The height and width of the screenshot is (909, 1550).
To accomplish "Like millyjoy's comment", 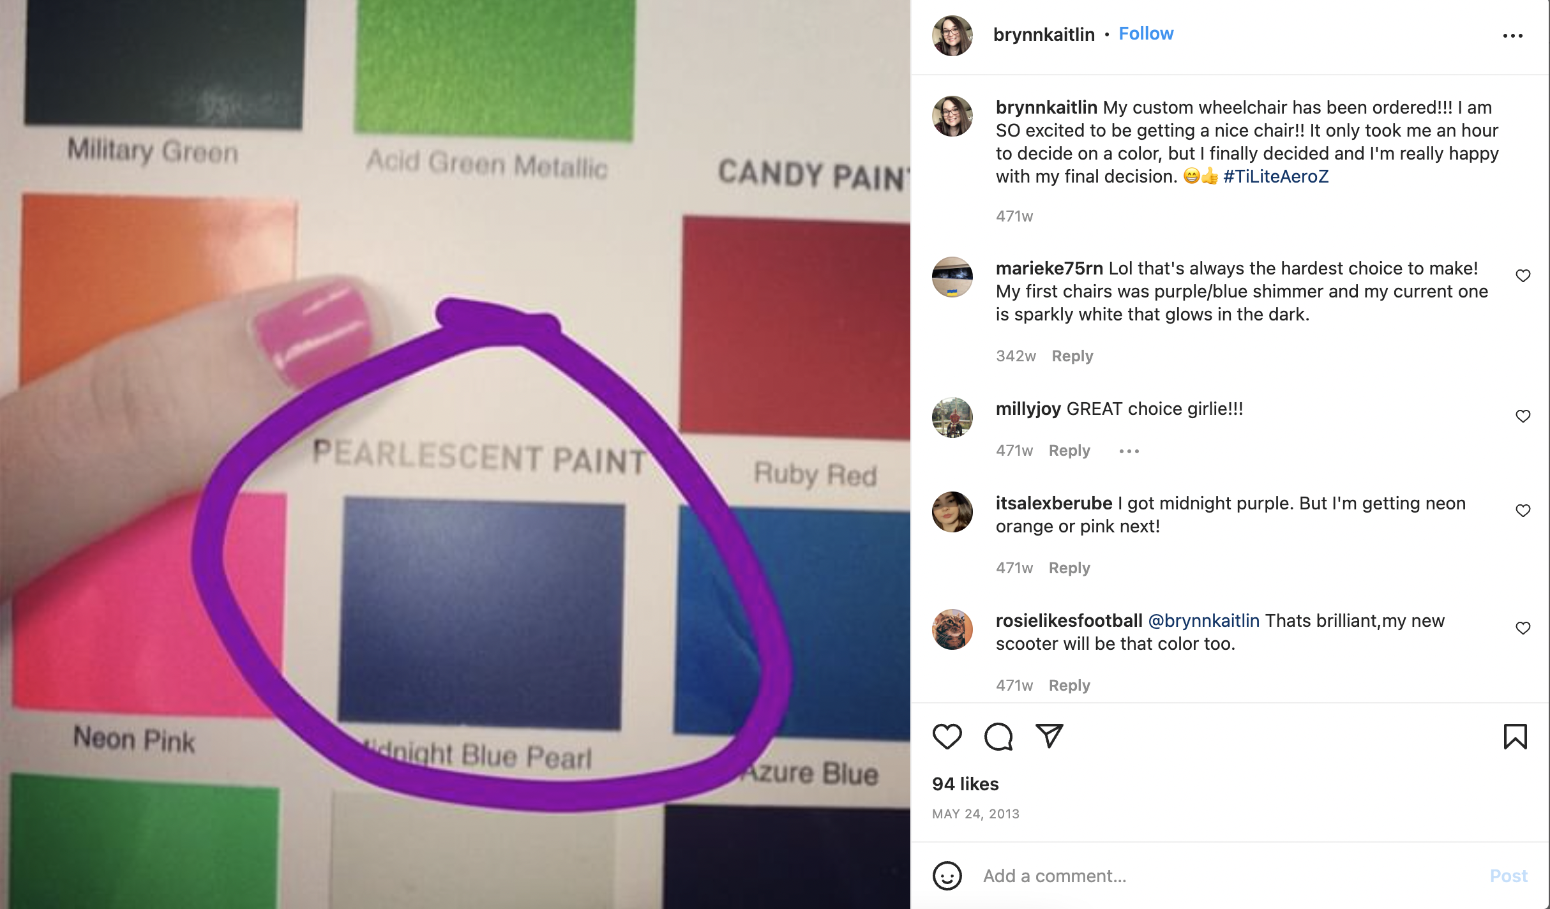I will [x=1523, y=416].
